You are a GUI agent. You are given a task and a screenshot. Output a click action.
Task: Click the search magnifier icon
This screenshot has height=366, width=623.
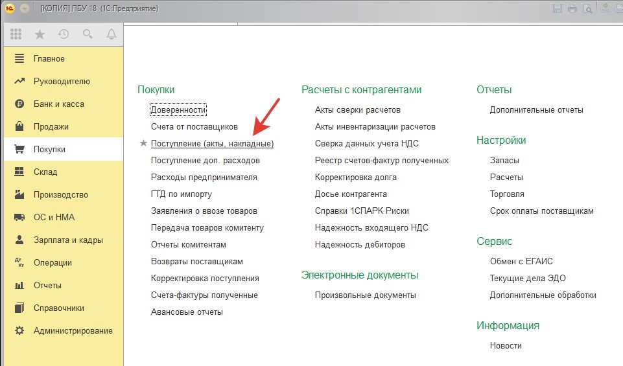pos(88,34)
